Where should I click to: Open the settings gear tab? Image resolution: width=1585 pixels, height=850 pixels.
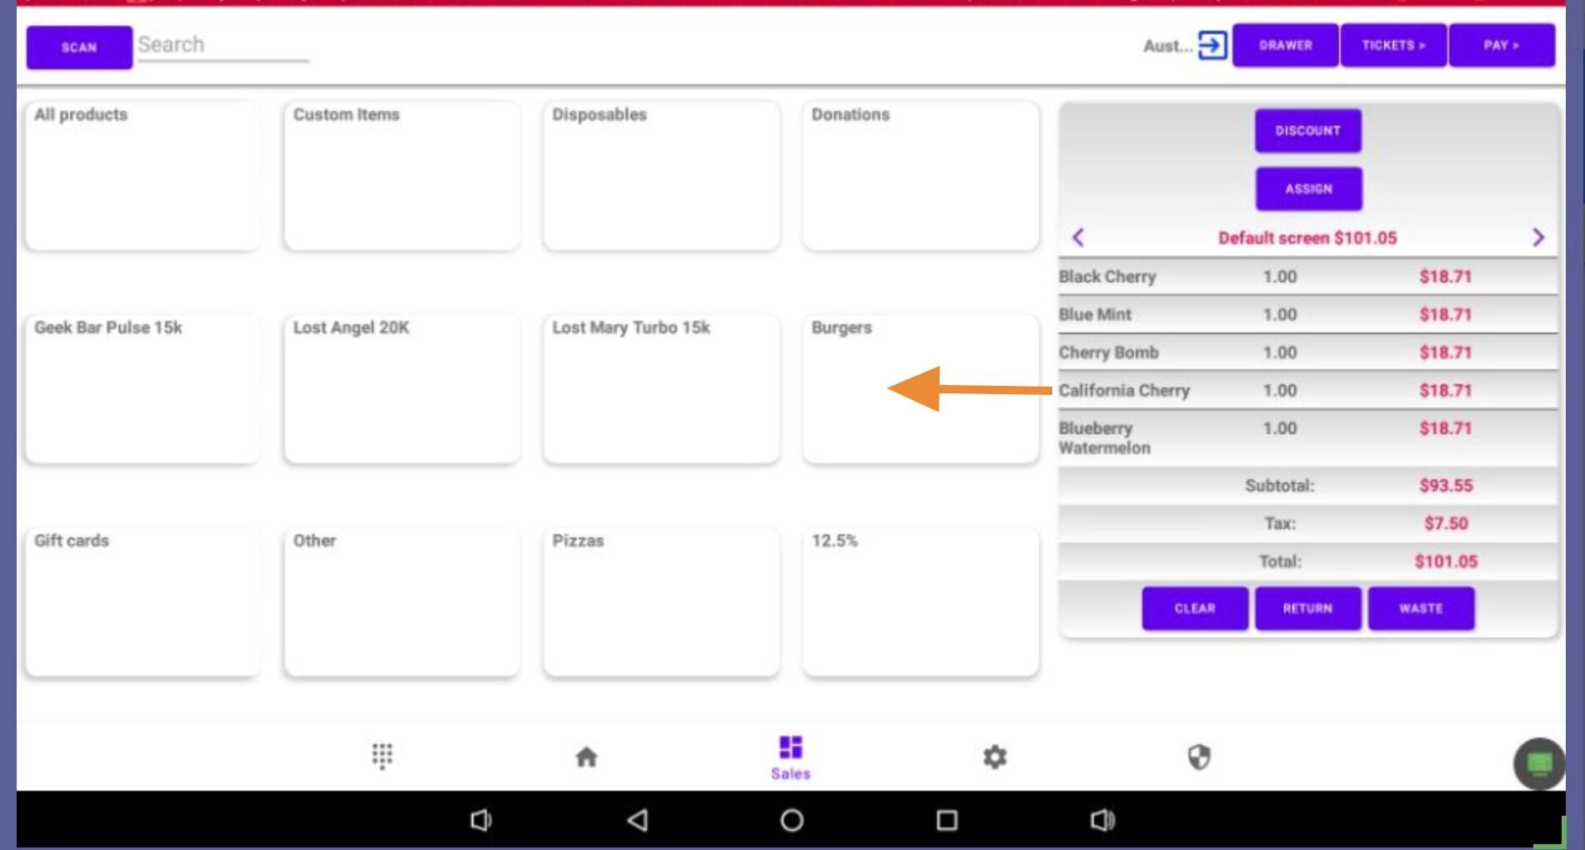[994, 757]
